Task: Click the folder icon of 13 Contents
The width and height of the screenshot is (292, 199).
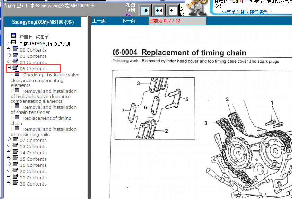Action: (x=16, y=145)
